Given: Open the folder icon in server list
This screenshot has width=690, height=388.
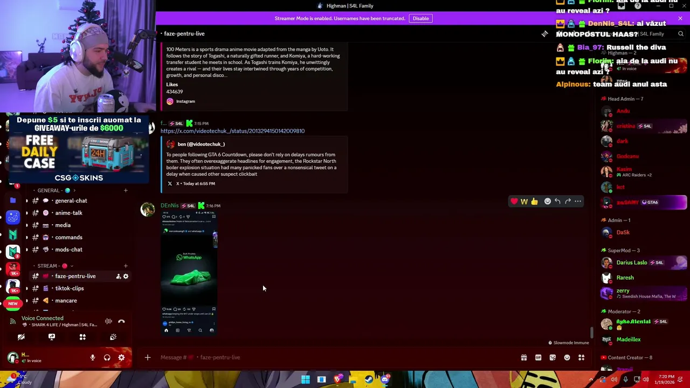Looking at the screenshot, I should click(13, 200).
